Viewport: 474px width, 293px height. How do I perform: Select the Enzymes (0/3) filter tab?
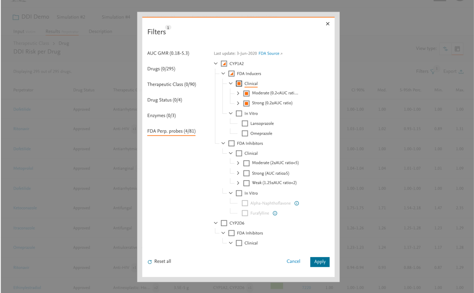point(161,116)
